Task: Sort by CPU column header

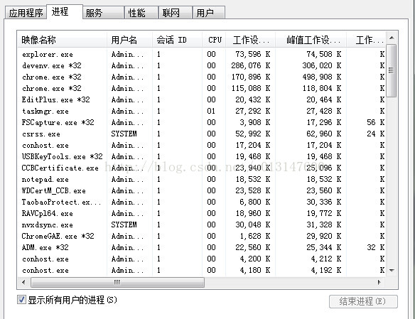Action: click(x=214, y=40)
